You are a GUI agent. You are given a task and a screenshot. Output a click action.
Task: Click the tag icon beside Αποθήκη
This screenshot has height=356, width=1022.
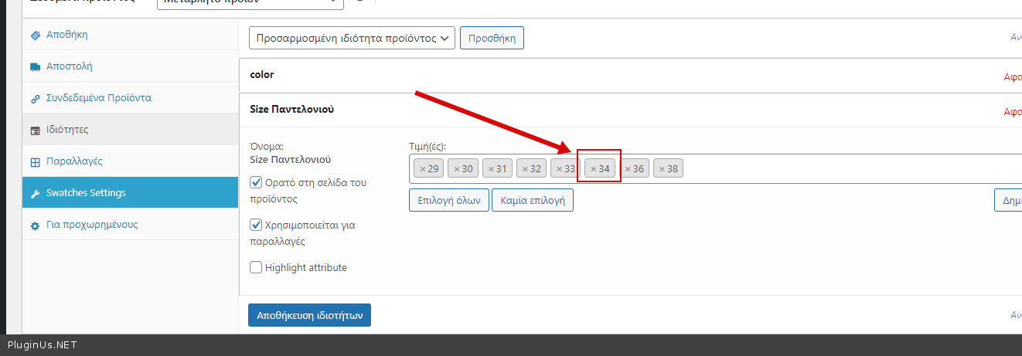[35, 36]
